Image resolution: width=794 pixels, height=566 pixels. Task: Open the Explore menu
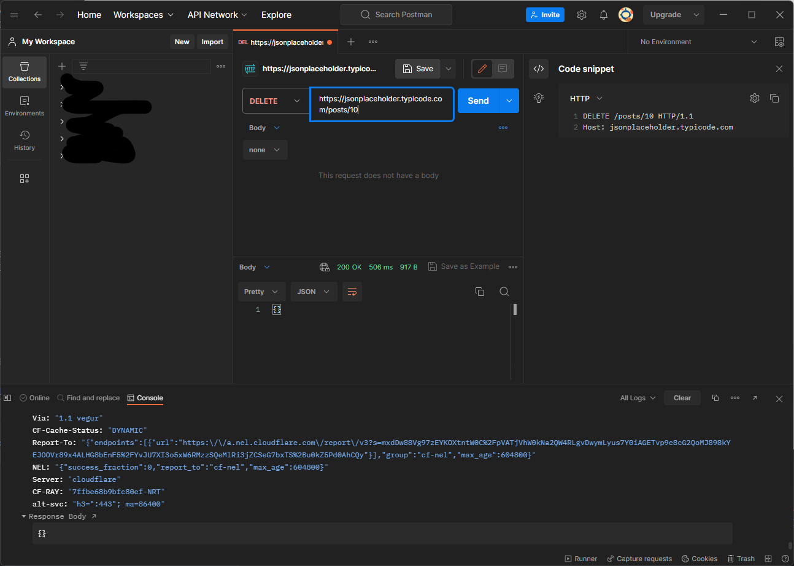click(276, 15)
